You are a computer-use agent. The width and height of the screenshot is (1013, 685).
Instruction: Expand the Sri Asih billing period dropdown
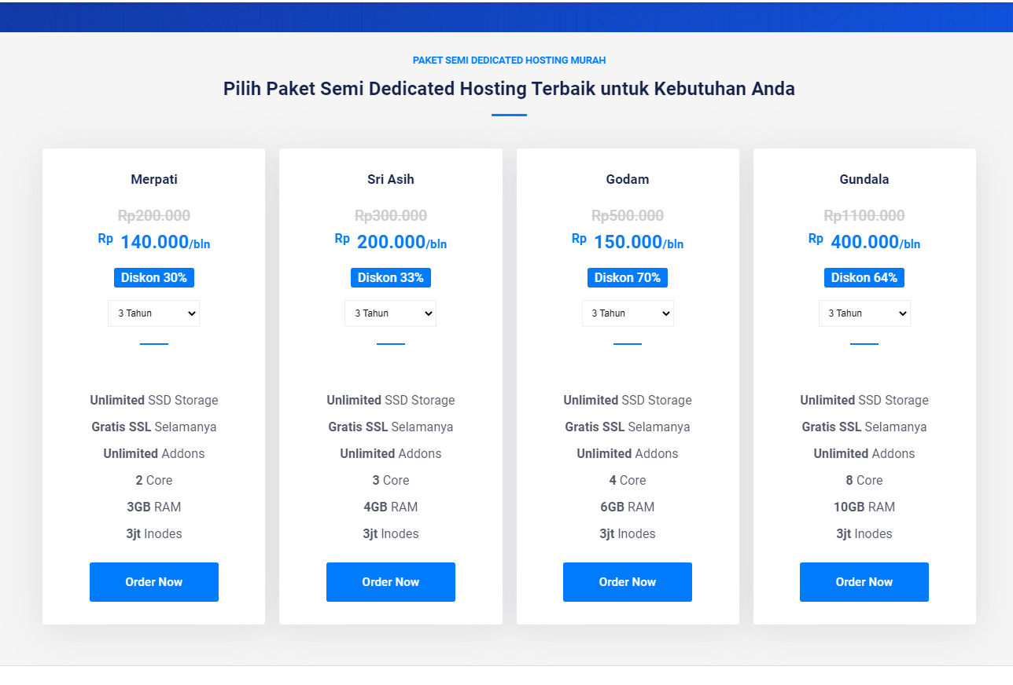(x=390, y=313)
